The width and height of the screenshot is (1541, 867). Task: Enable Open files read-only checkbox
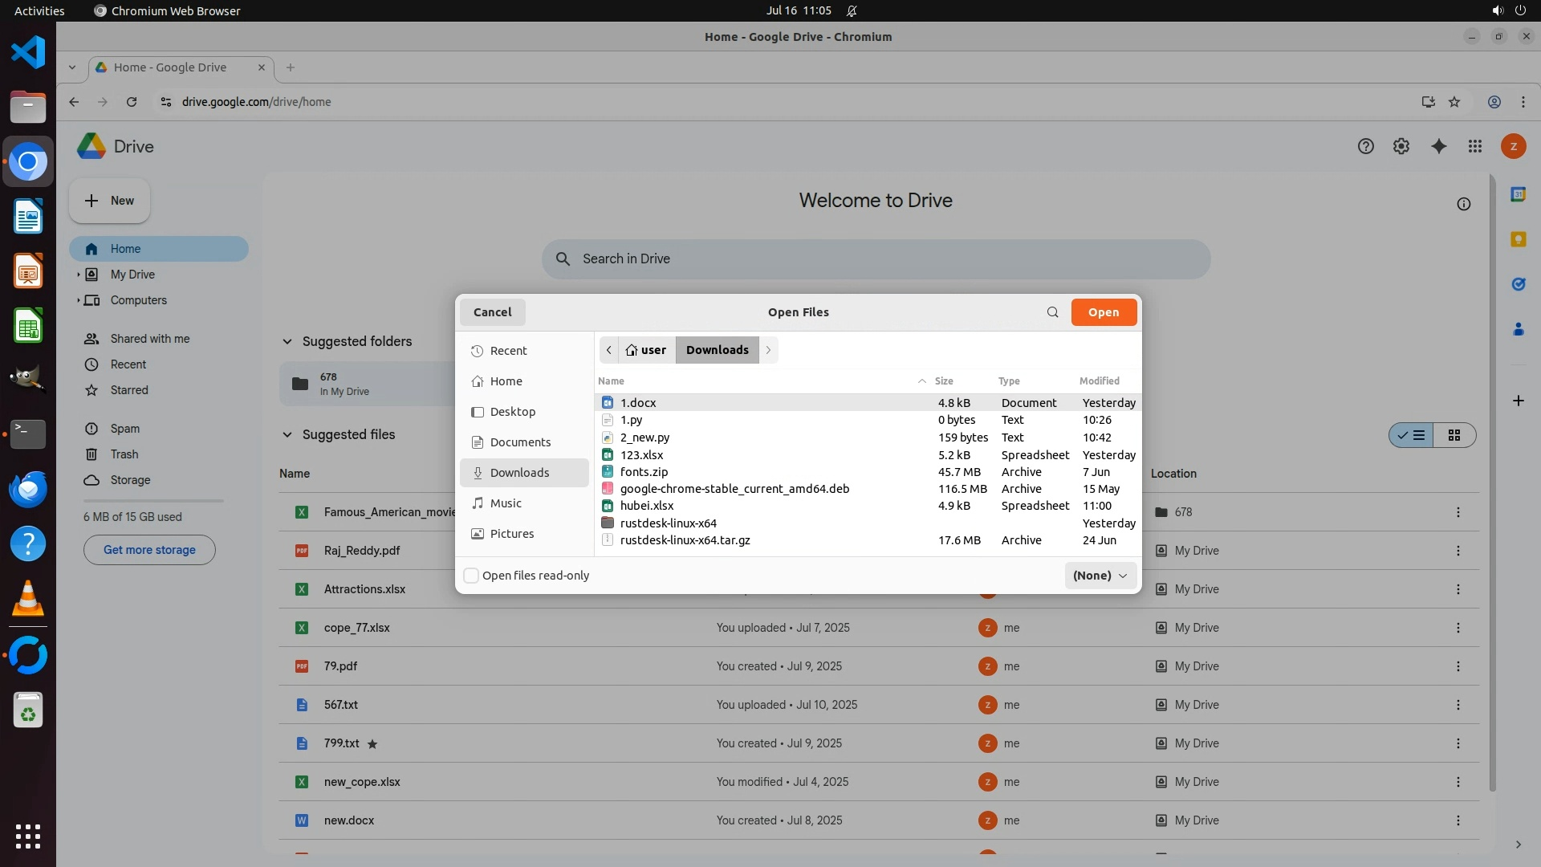[x=472, y=576]
